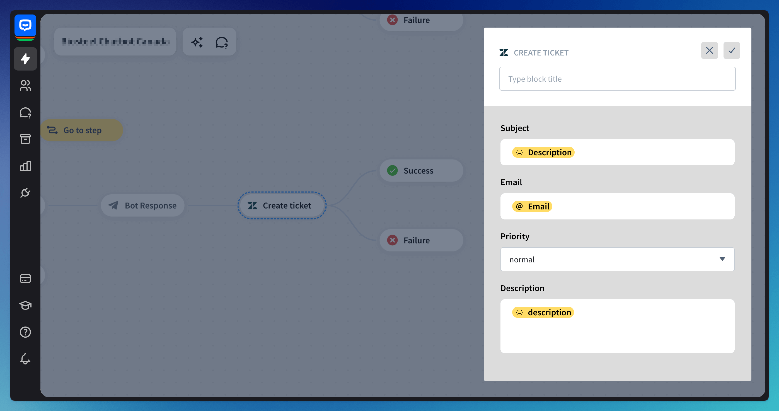Confirm Create Ticket with the checkmark button
This screenshot has width=779, height=411.
[x=731, y=50]
